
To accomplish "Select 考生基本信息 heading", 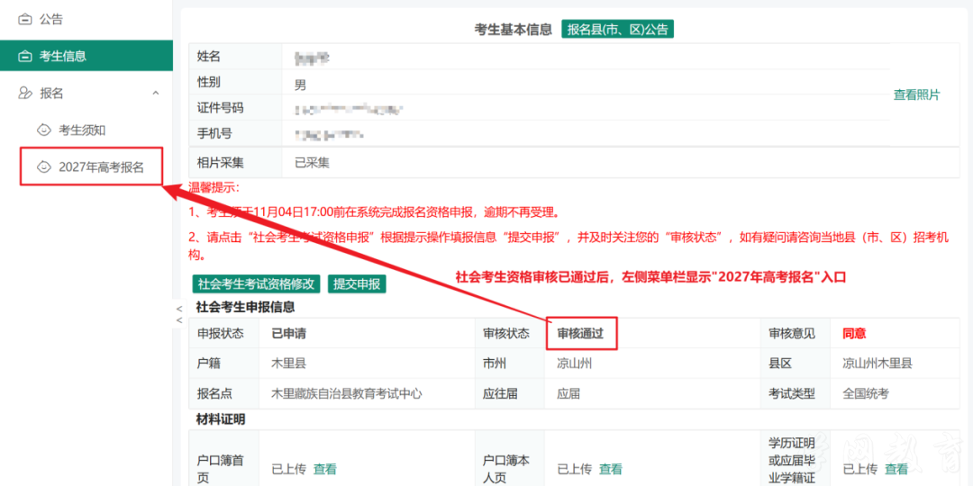I will (x=513, y=29).
